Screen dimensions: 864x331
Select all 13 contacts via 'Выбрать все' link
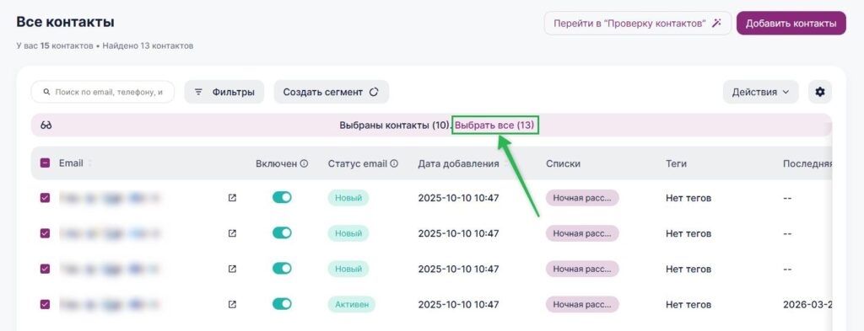494,125
